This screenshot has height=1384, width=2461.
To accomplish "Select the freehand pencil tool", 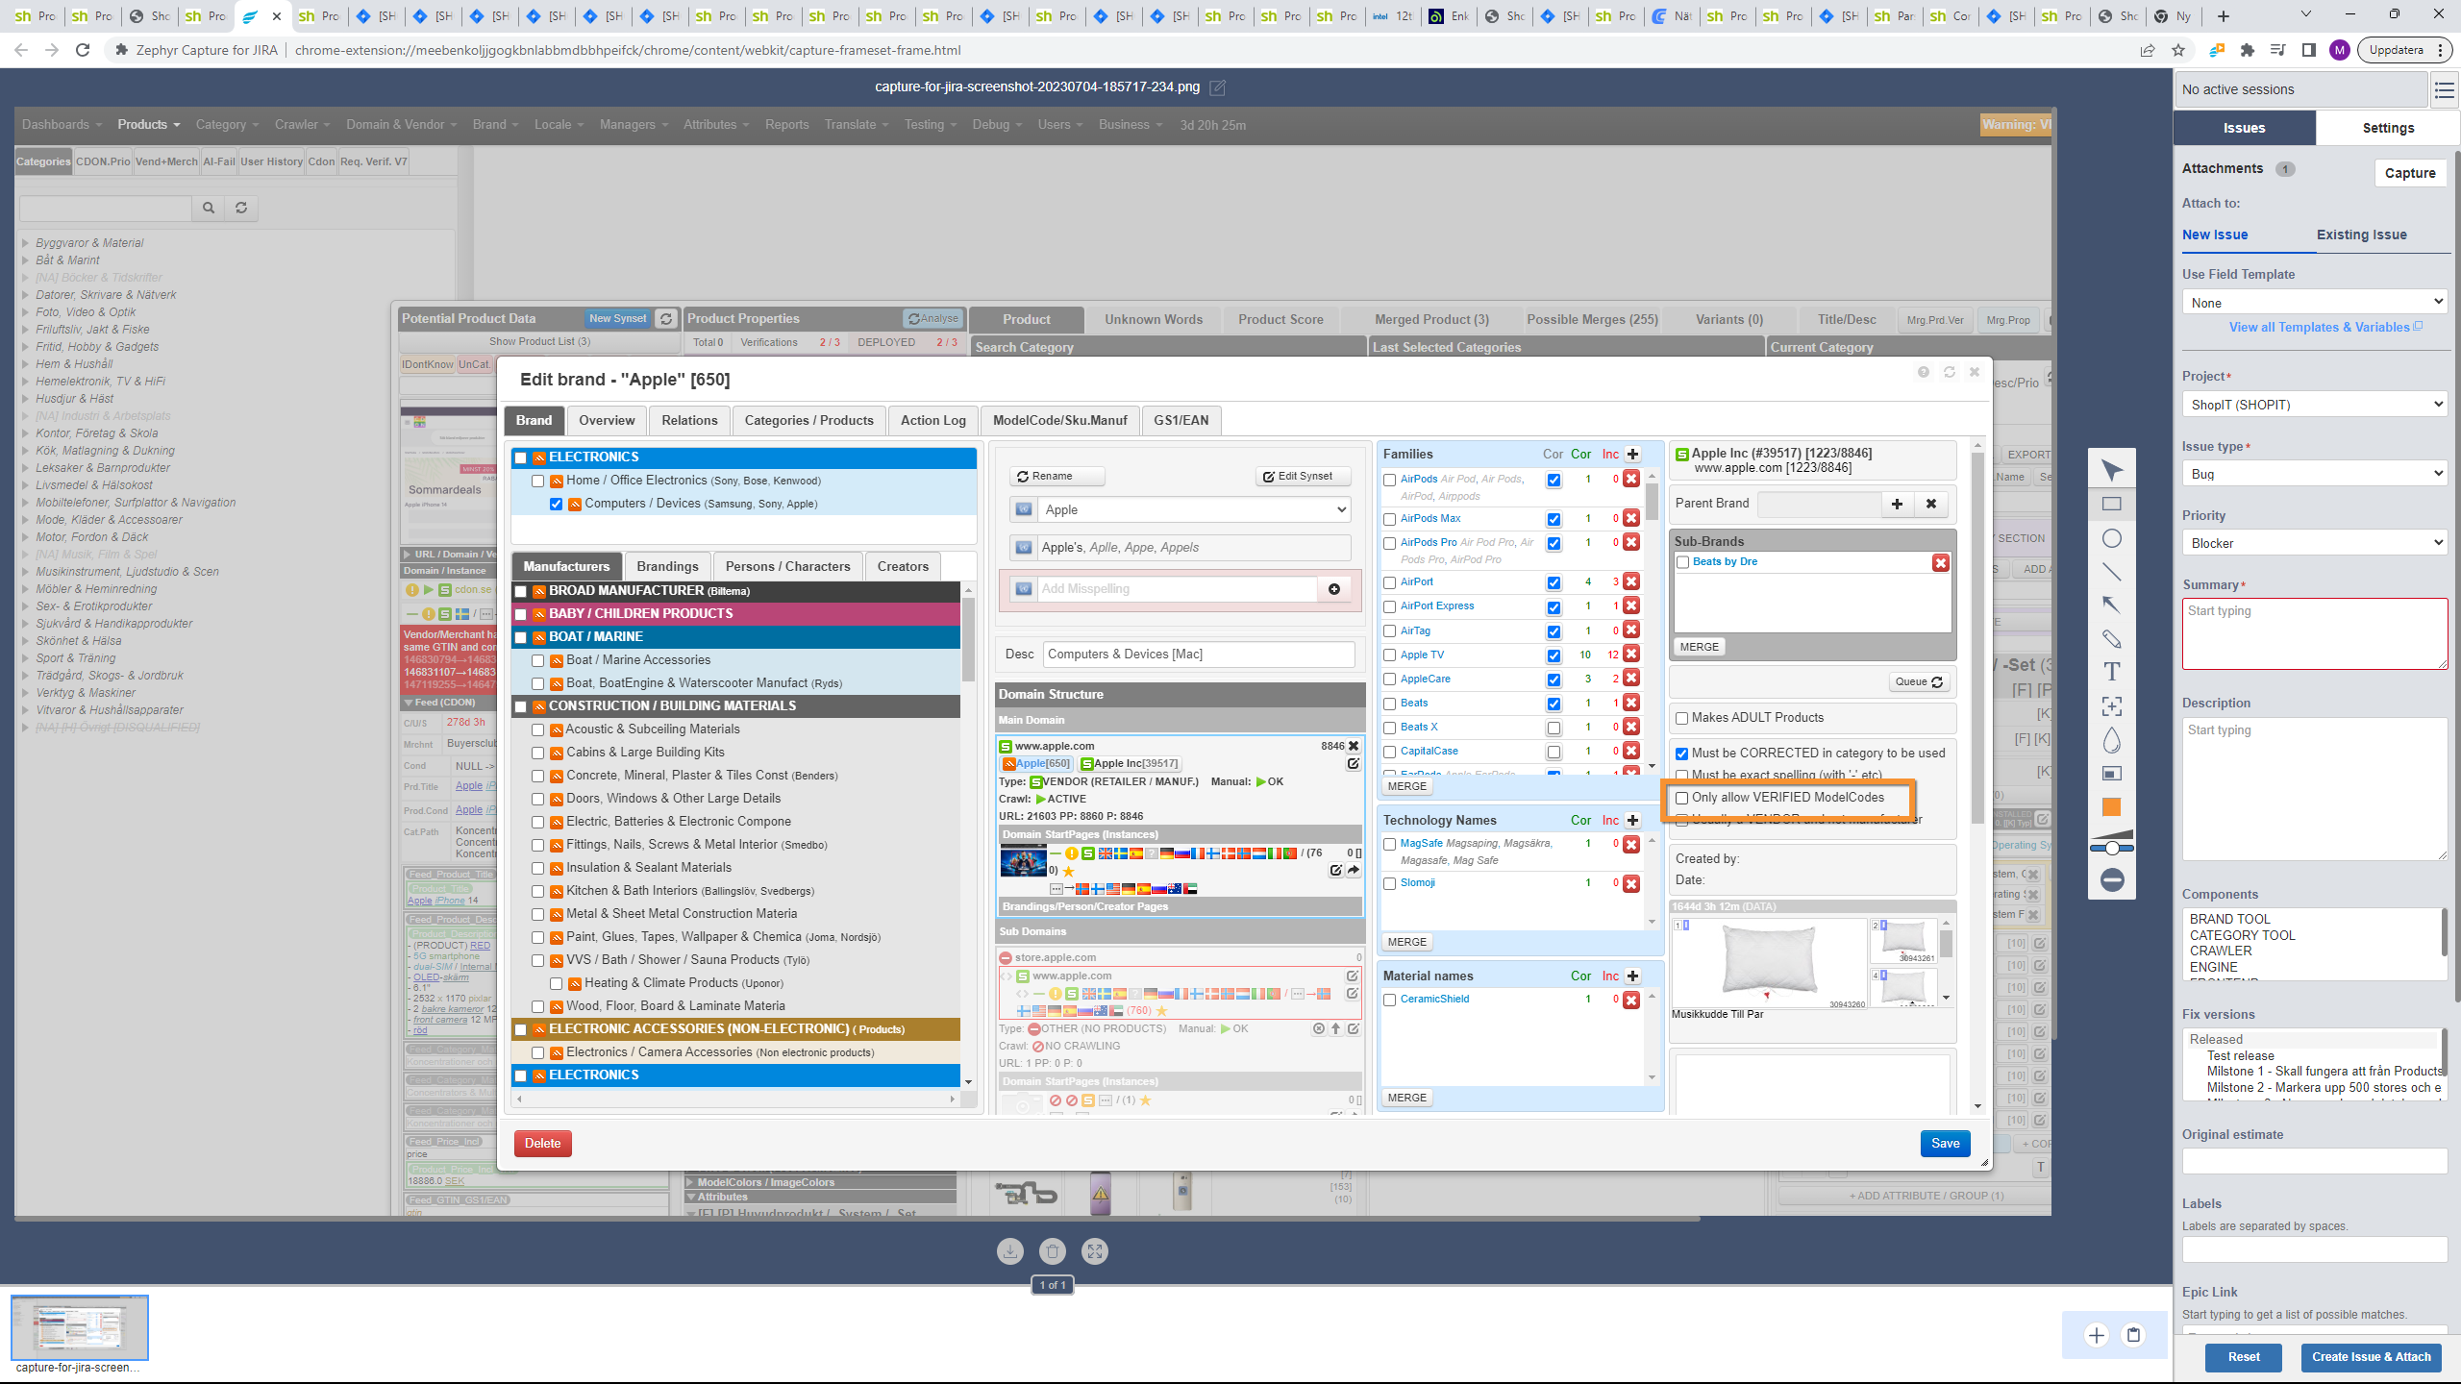I will (2111, 638).
